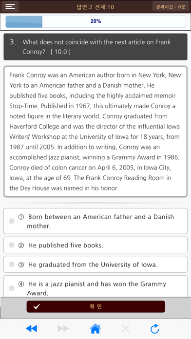Tap the question 3 header box
191x339 pixels.
click(95, 47)
